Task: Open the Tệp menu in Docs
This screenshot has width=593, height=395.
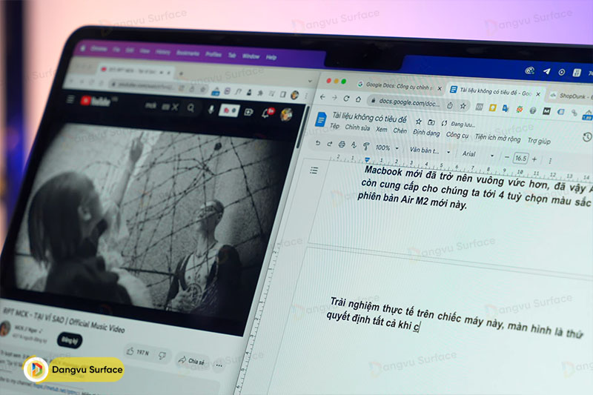Action: (335, 126)
